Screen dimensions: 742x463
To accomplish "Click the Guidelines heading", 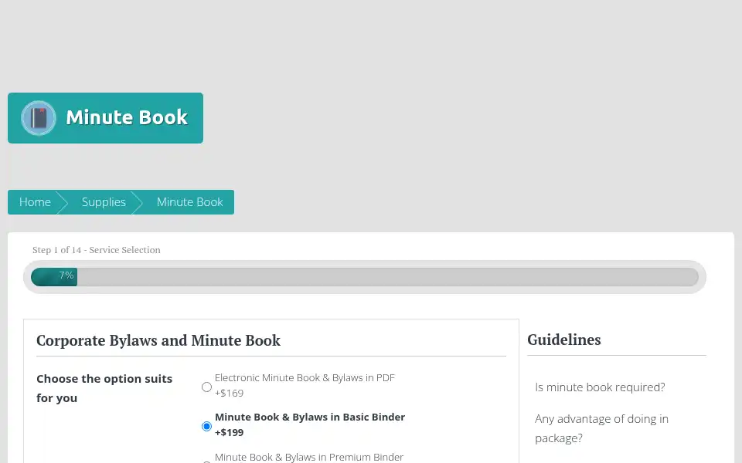I will pyautogui.click(x=564, y=340).
